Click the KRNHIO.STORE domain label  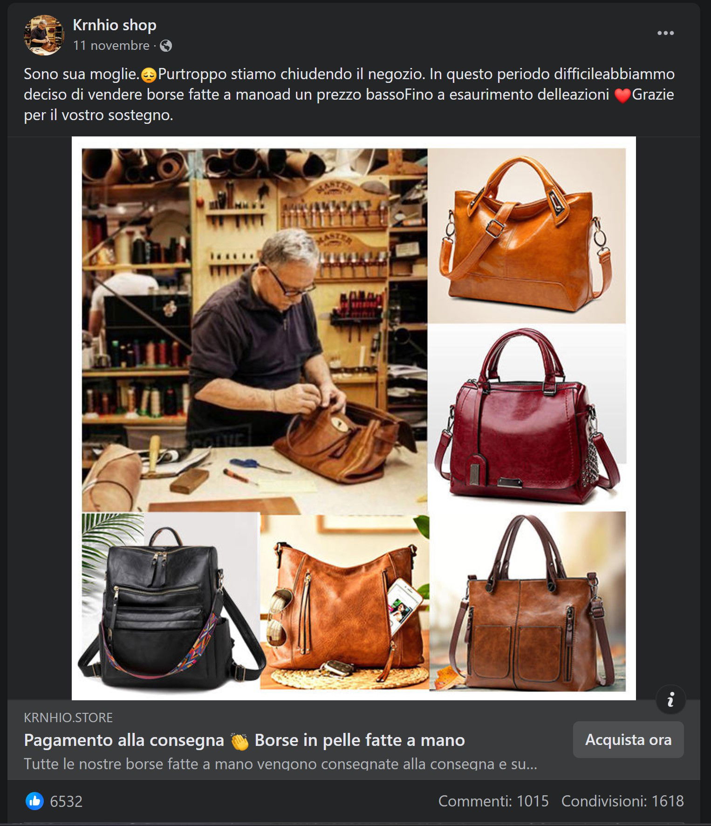click(x=68, y=718)
